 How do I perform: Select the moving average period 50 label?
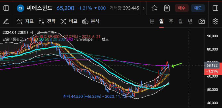[41, 39]
